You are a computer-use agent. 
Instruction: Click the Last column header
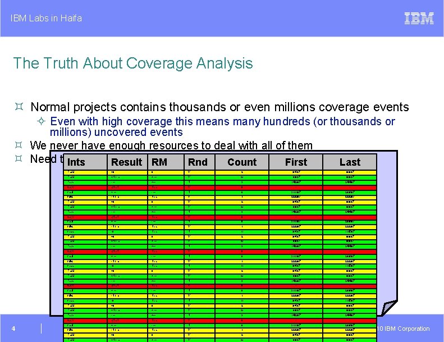350,162
